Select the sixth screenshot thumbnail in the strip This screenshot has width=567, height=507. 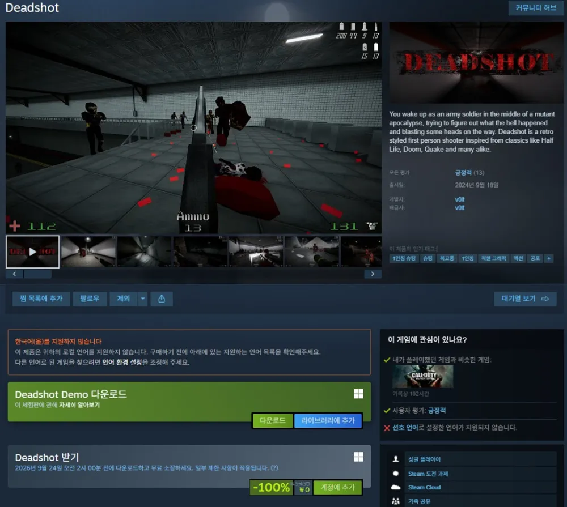point(312,252)
